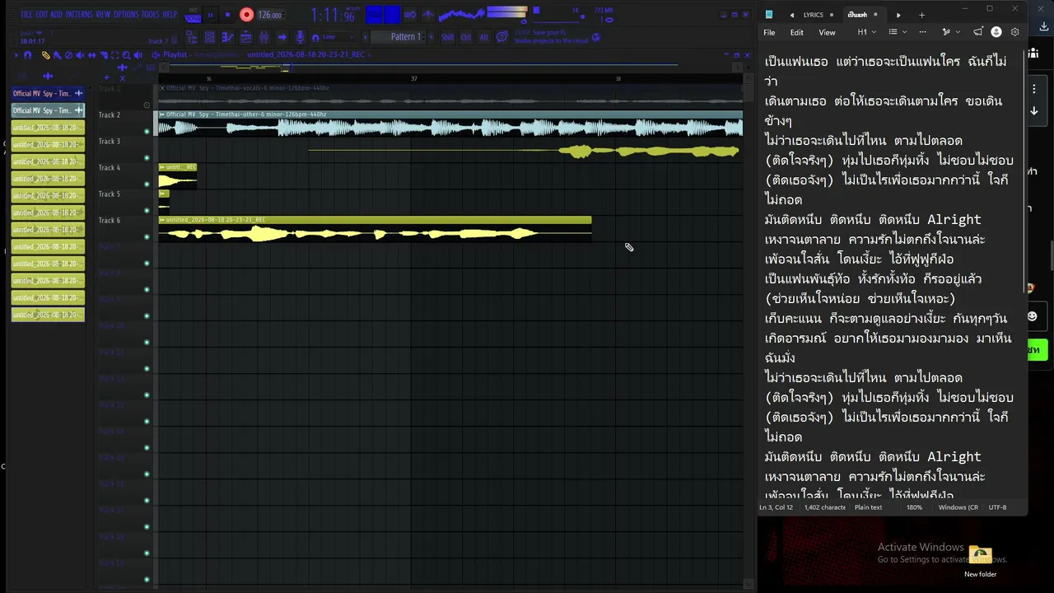Viewport: 1054px width, 593px height.
Task: Open more options ellipsis in Notepad
Action: (922, 32)
